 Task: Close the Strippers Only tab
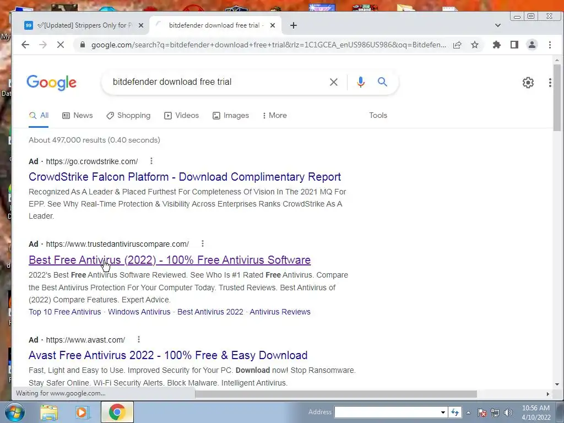141,25
